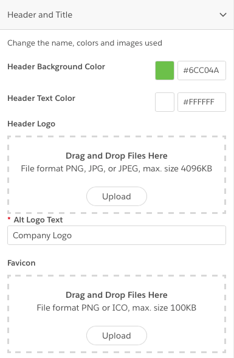Open the white Header Text Color swatch
Viewport: 234px width, 358px height.
(165, 102)
